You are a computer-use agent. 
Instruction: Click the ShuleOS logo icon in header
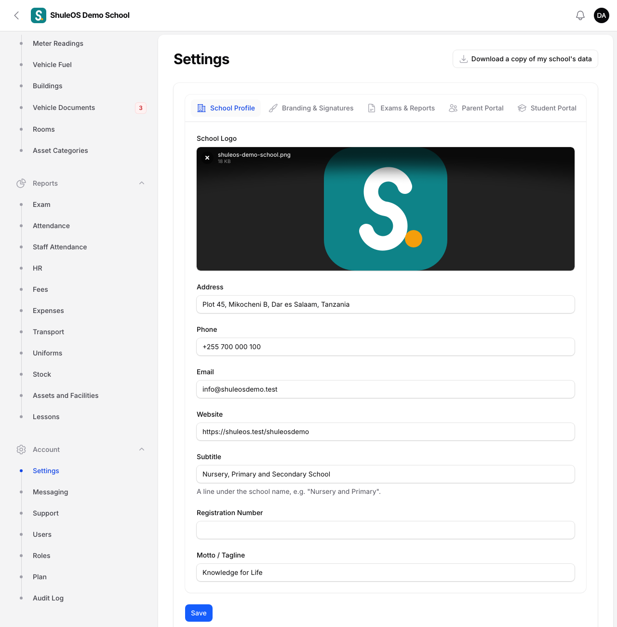[39, 15]
